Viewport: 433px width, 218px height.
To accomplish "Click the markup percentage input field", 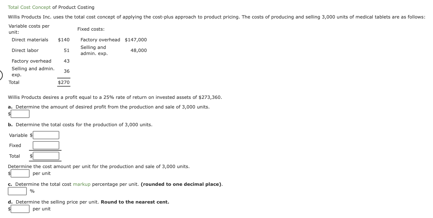I will 17,191.
